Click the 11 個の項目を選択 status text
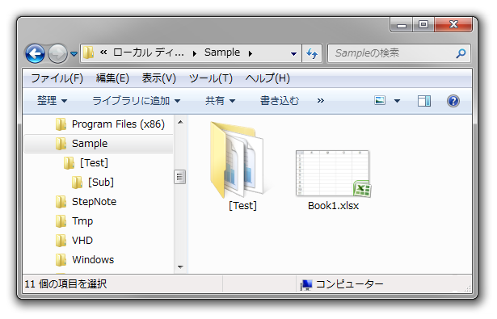Viewport: 497px width, 319px height. tap(65, 283)
